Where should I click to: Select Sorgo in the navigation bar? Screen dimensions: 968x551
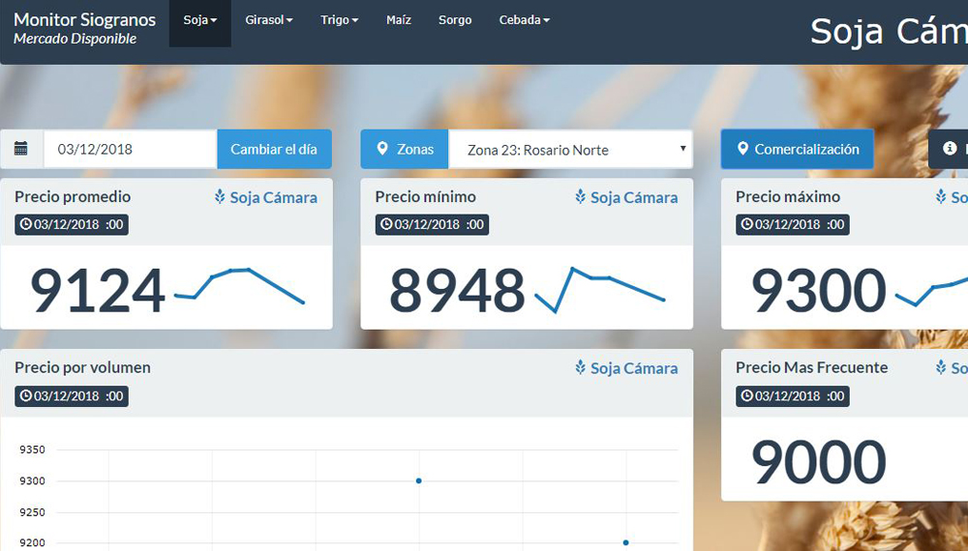click(455, 20)
